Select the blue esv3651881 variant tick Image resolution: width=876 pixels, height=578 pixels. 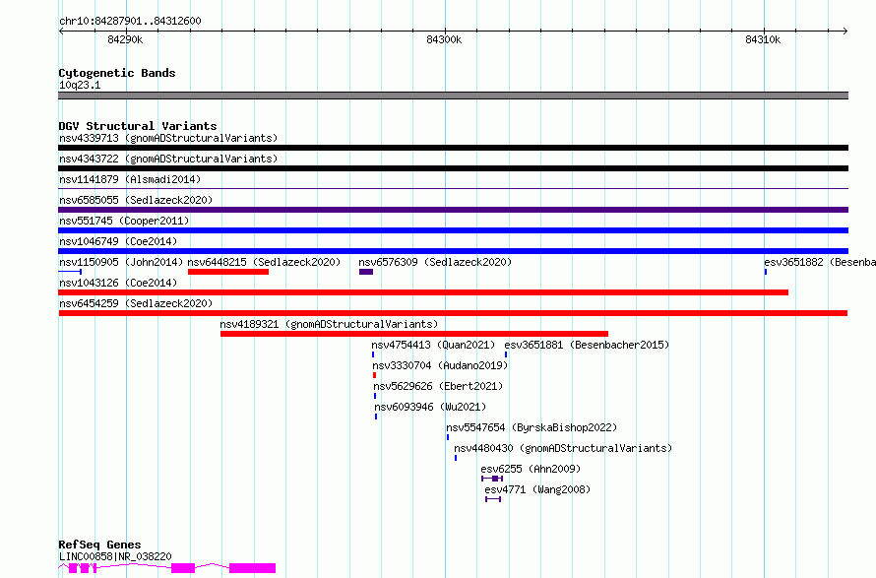pyautogui.click(x=506, y=354)
